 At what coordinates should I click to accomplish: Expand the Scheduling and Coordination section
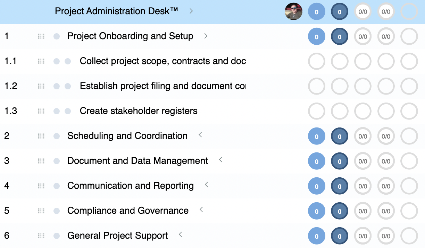click(x=200, y=135)
